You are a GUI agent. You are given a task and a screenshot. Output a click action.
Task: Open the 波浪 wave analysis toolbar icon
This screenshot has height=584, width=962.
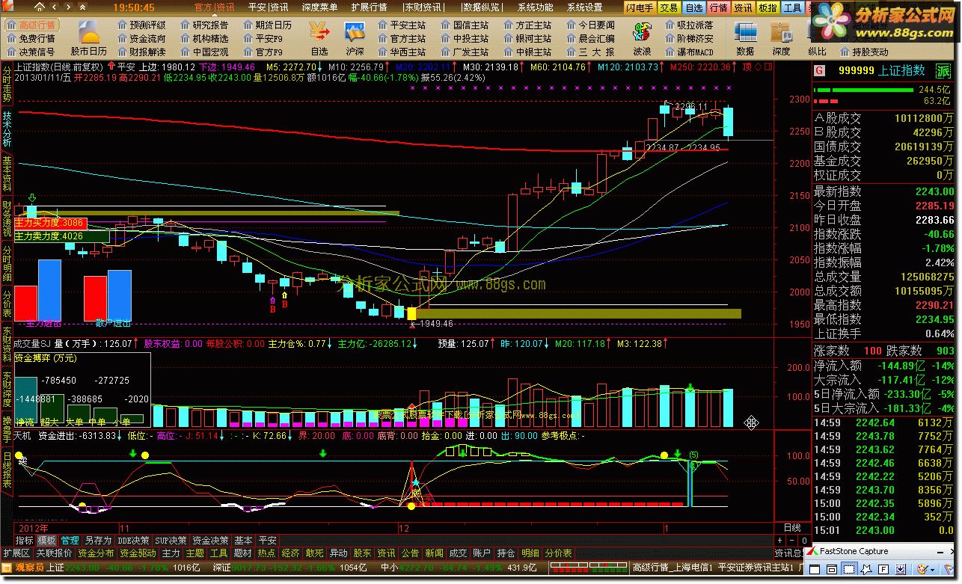(642, 38)
